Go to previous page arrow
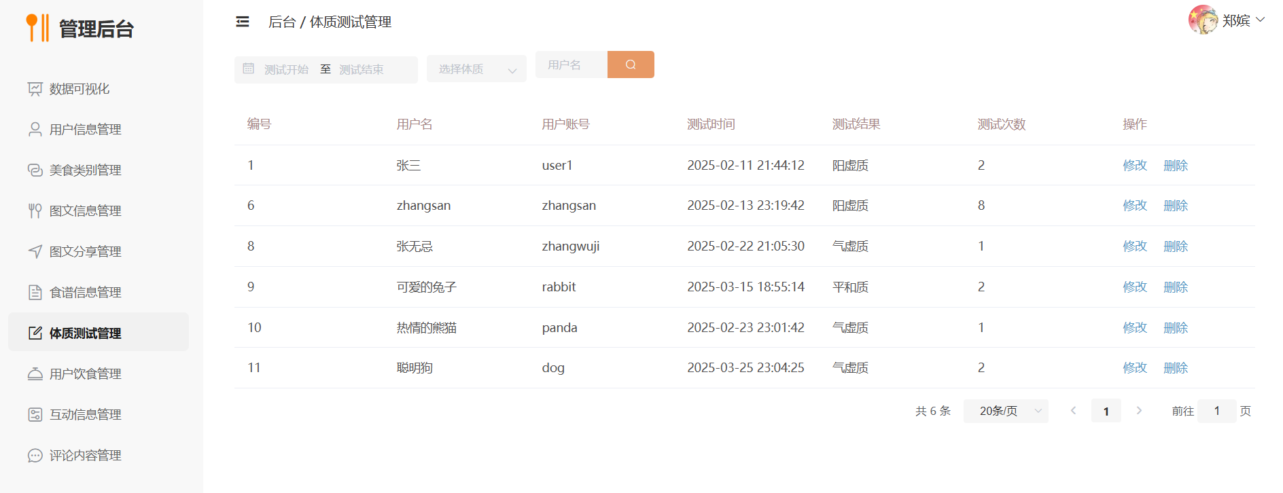This screenshot has width=1283, height=493. pyautogui.click(x=1074, y=411)
